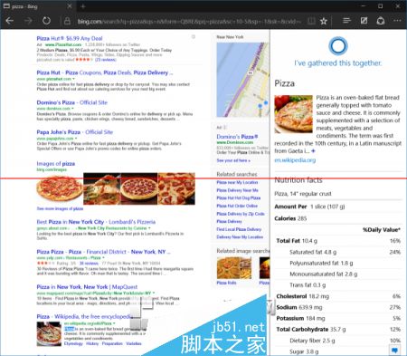Click the Near New York map
407x356 pixels.
(x=242, y=80)
